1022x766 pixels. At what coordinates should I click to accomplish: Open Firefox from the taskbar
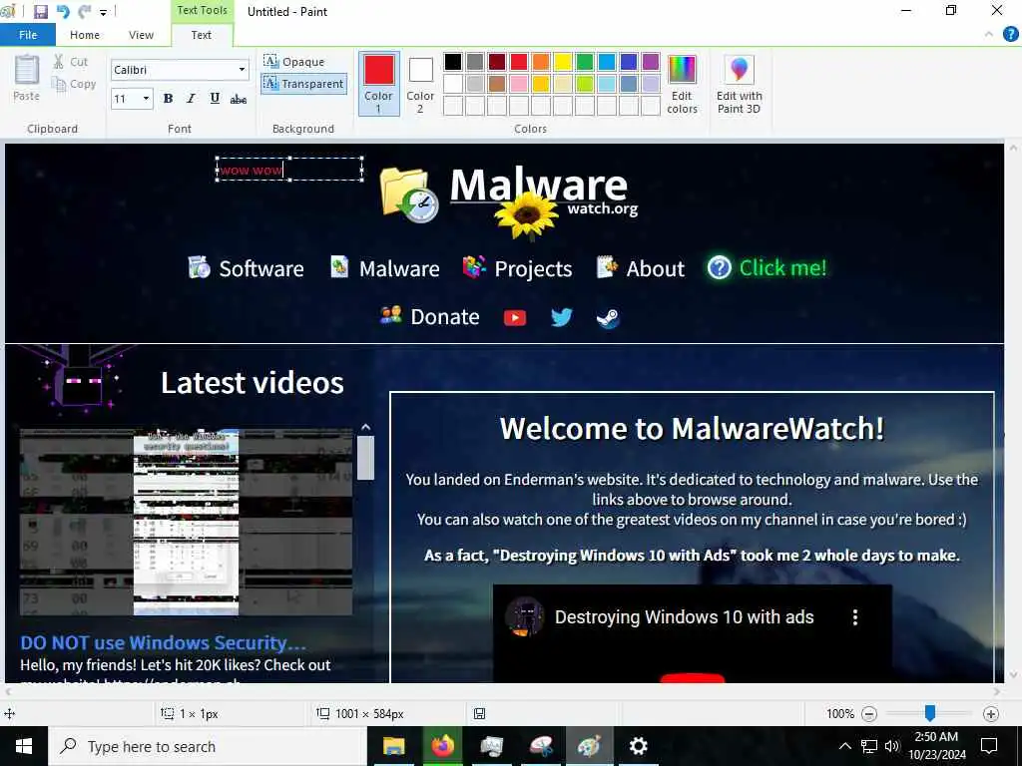pos(442,746)
